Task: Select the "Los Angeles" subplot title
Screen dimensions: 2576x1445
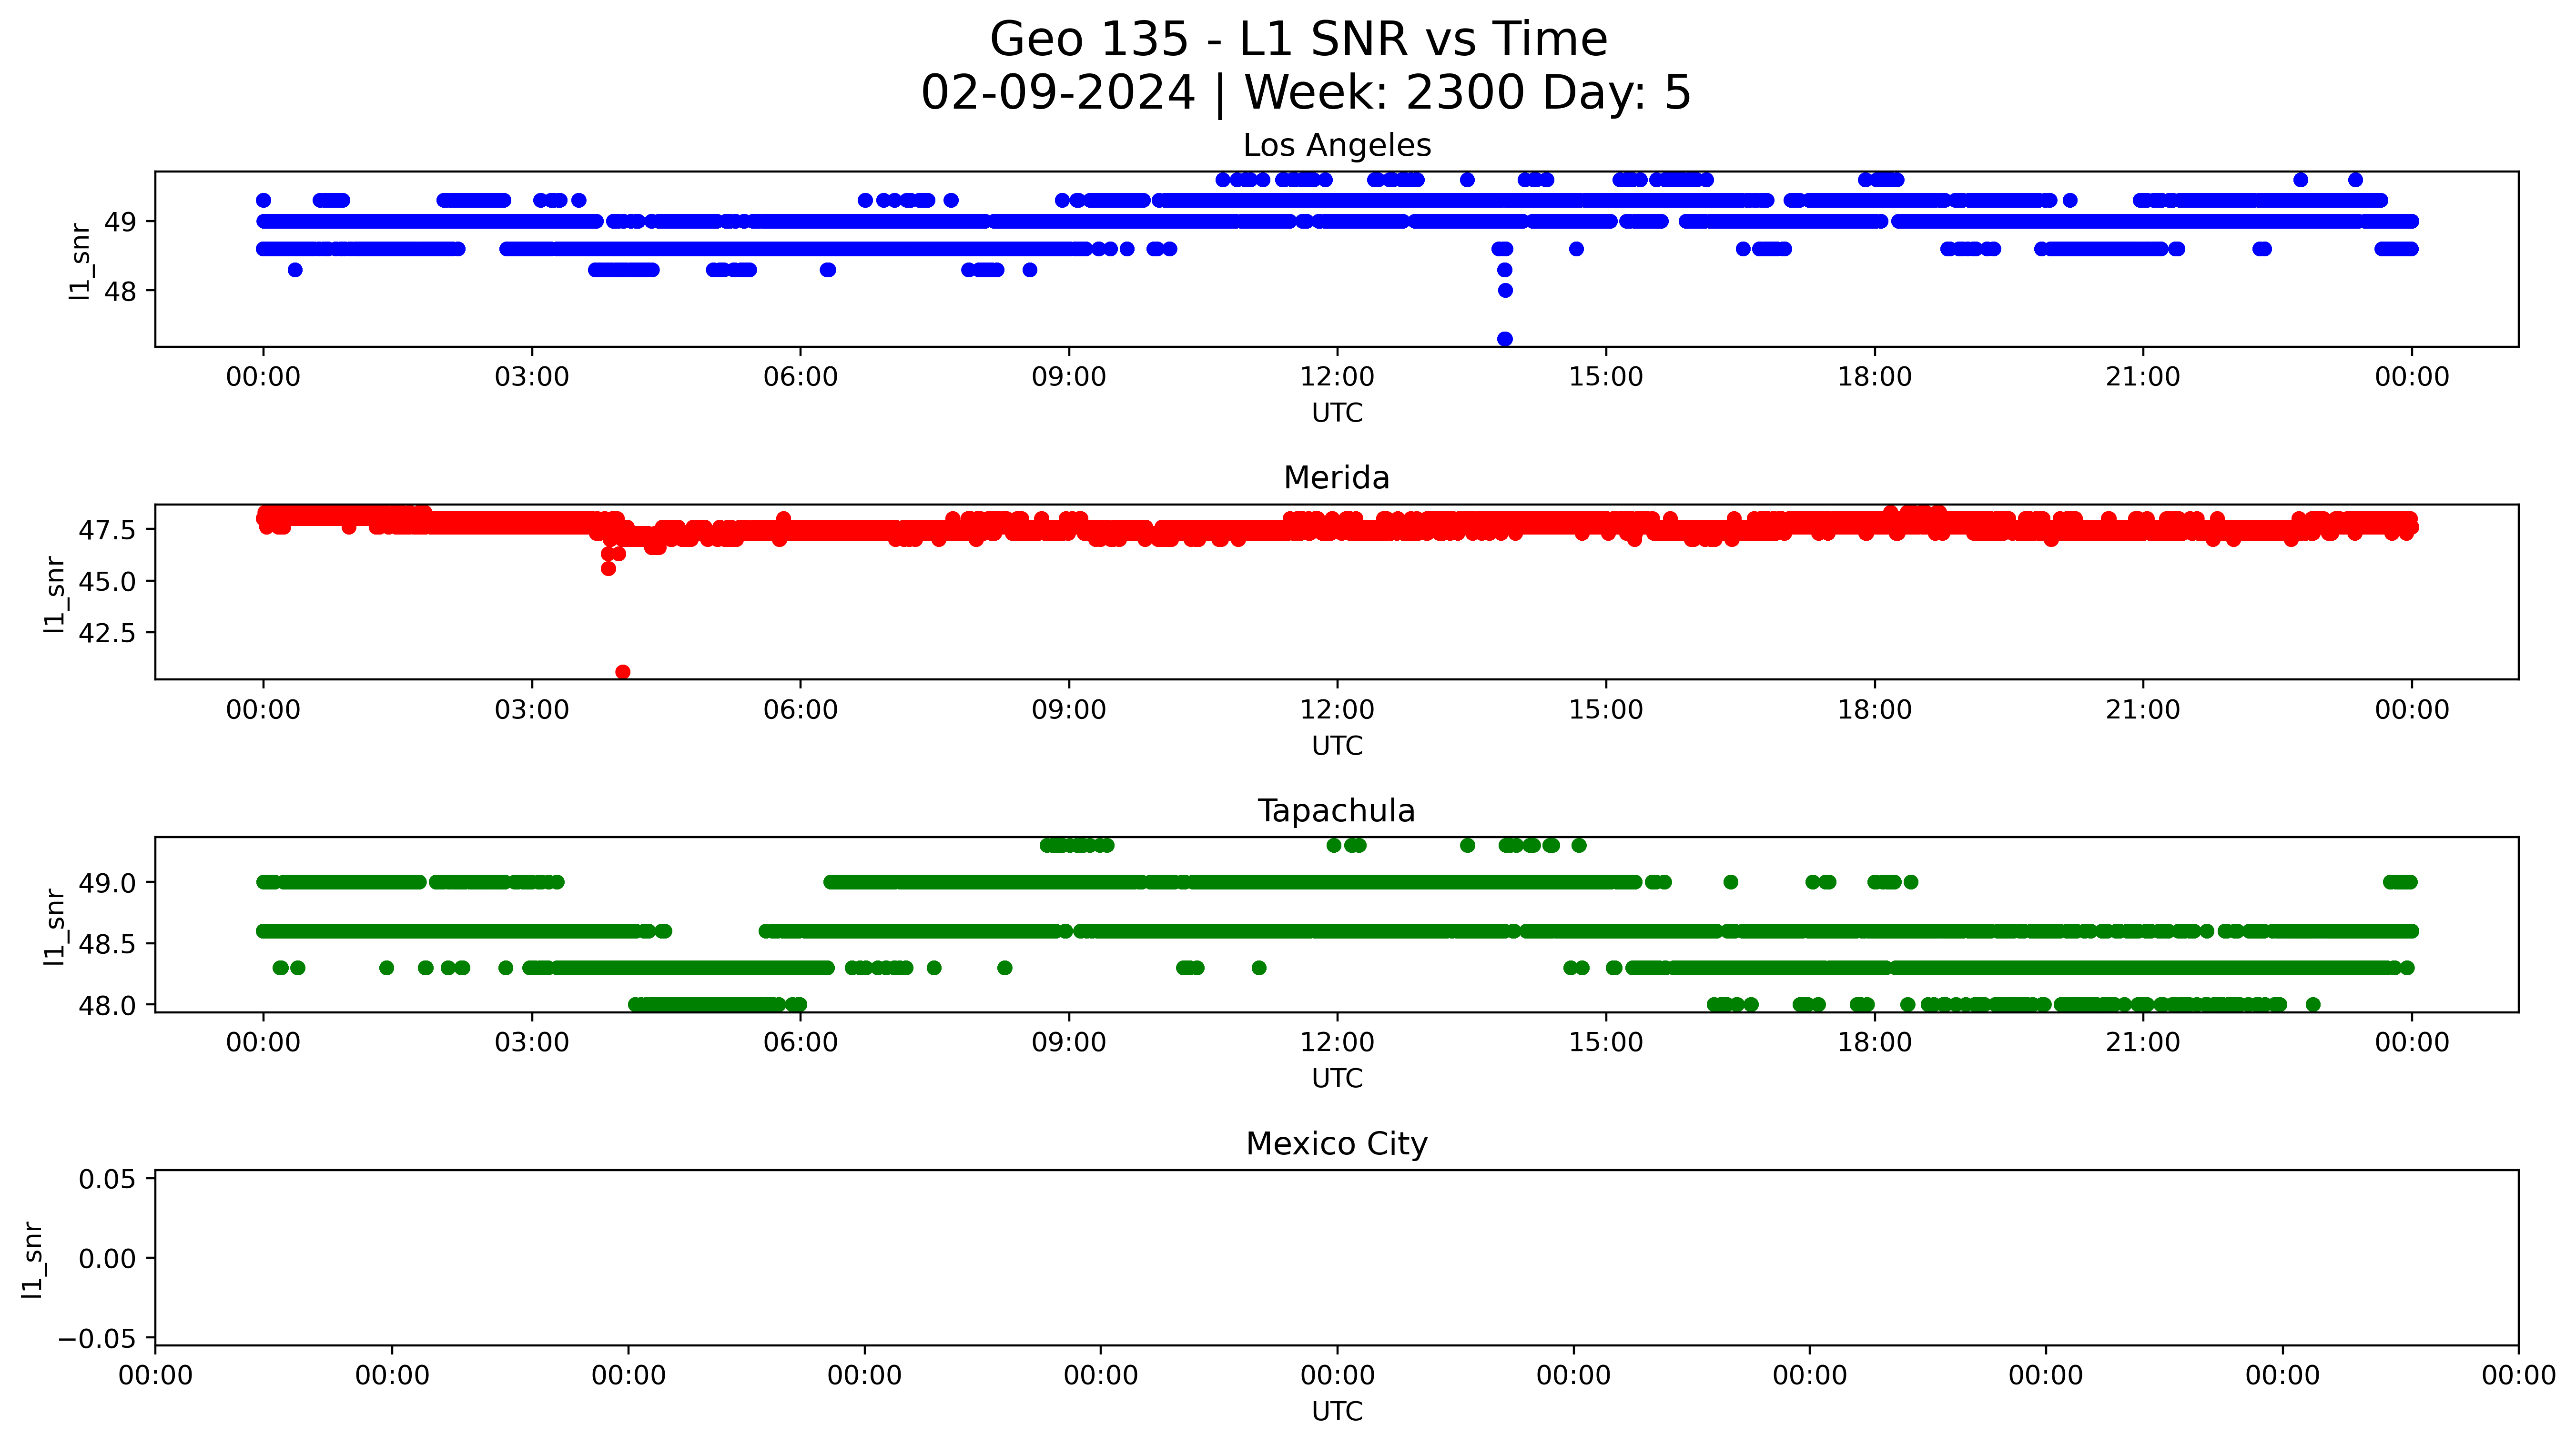Action: 1337,145
